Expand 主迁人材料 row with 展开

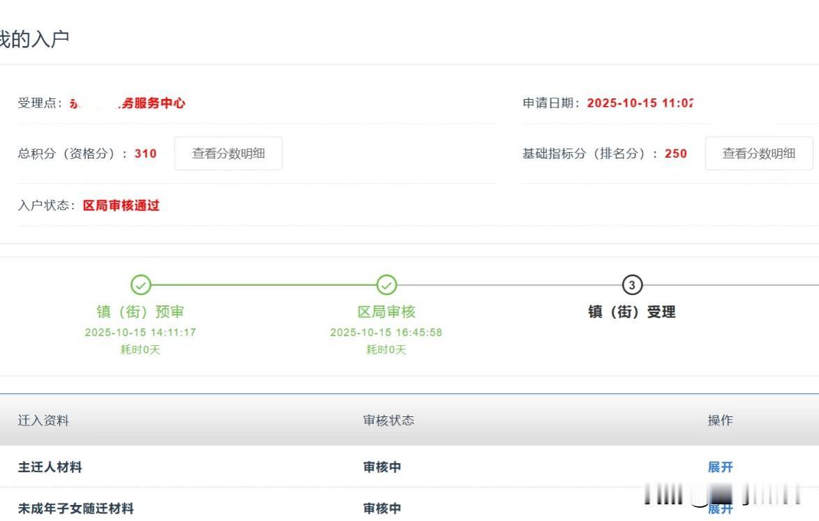pyautogui.click(x=720, y=467)
